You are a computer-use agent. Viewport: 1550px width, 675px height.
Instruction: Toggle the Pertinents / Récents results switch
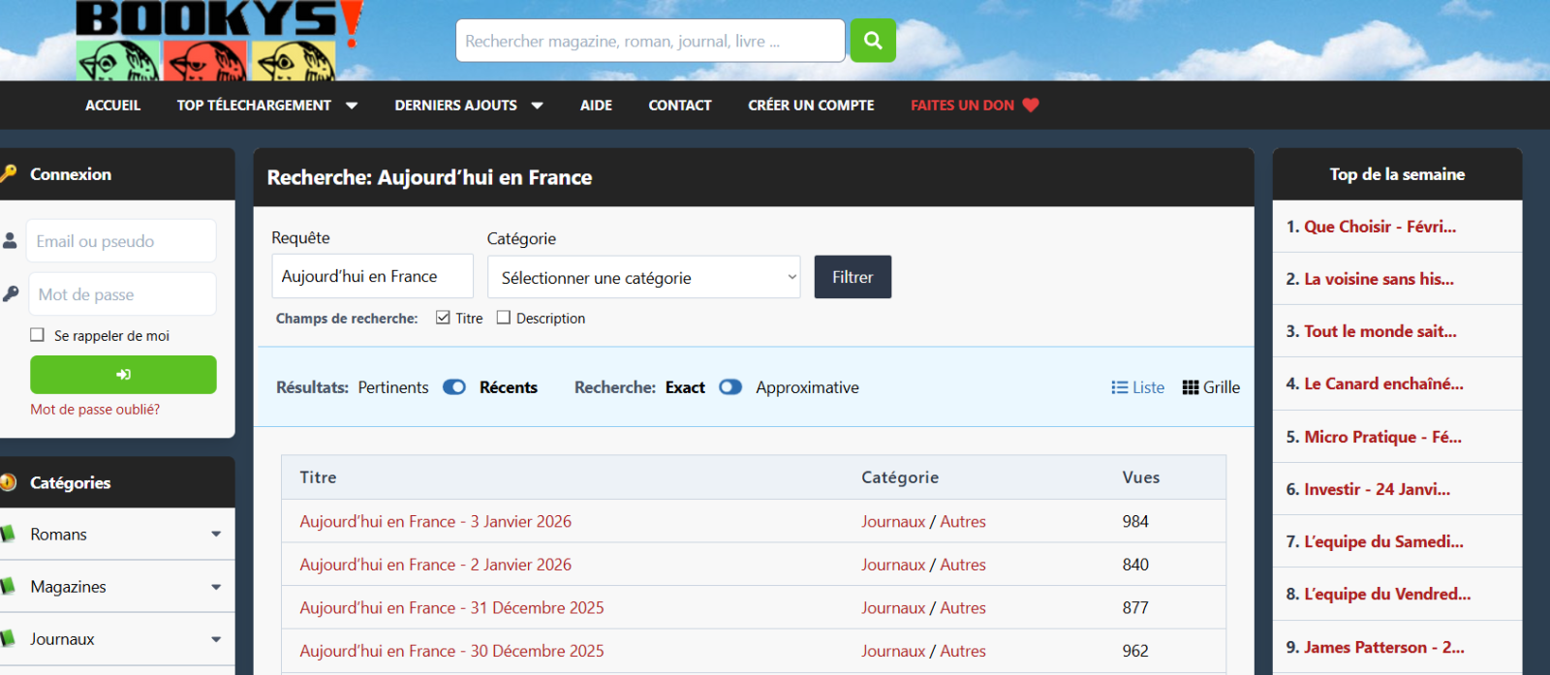pyautogui.click(x=454, y=387)
